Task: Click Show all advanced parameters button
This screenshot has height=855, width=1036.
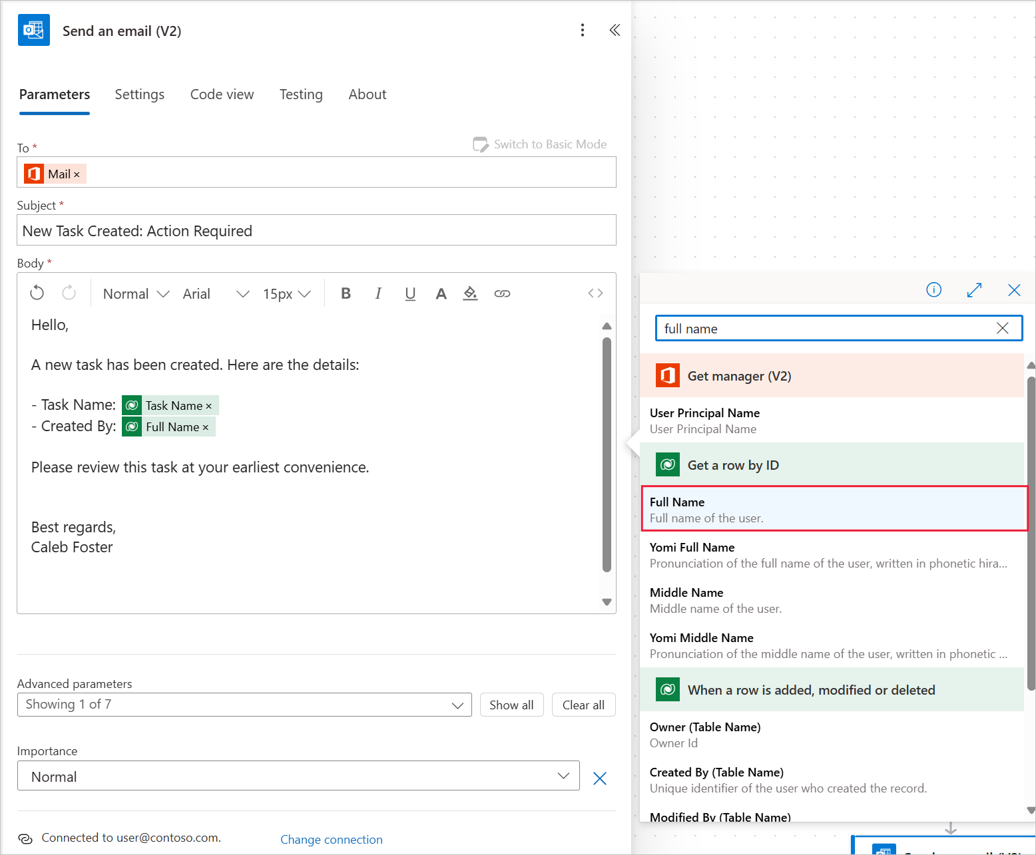Action: [511, 705]
